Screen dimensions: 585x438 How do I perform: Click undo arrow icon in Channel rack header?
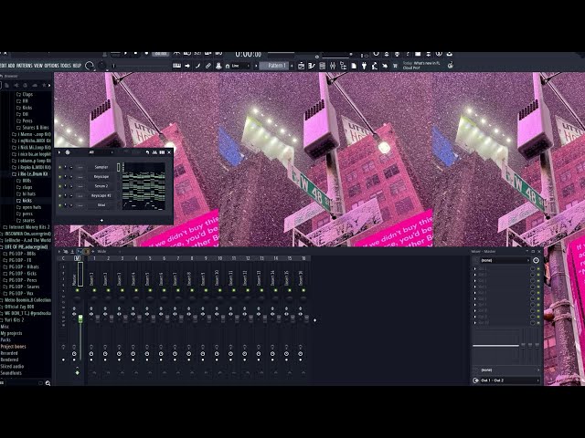pyautogui.click(x=147, y=152)
